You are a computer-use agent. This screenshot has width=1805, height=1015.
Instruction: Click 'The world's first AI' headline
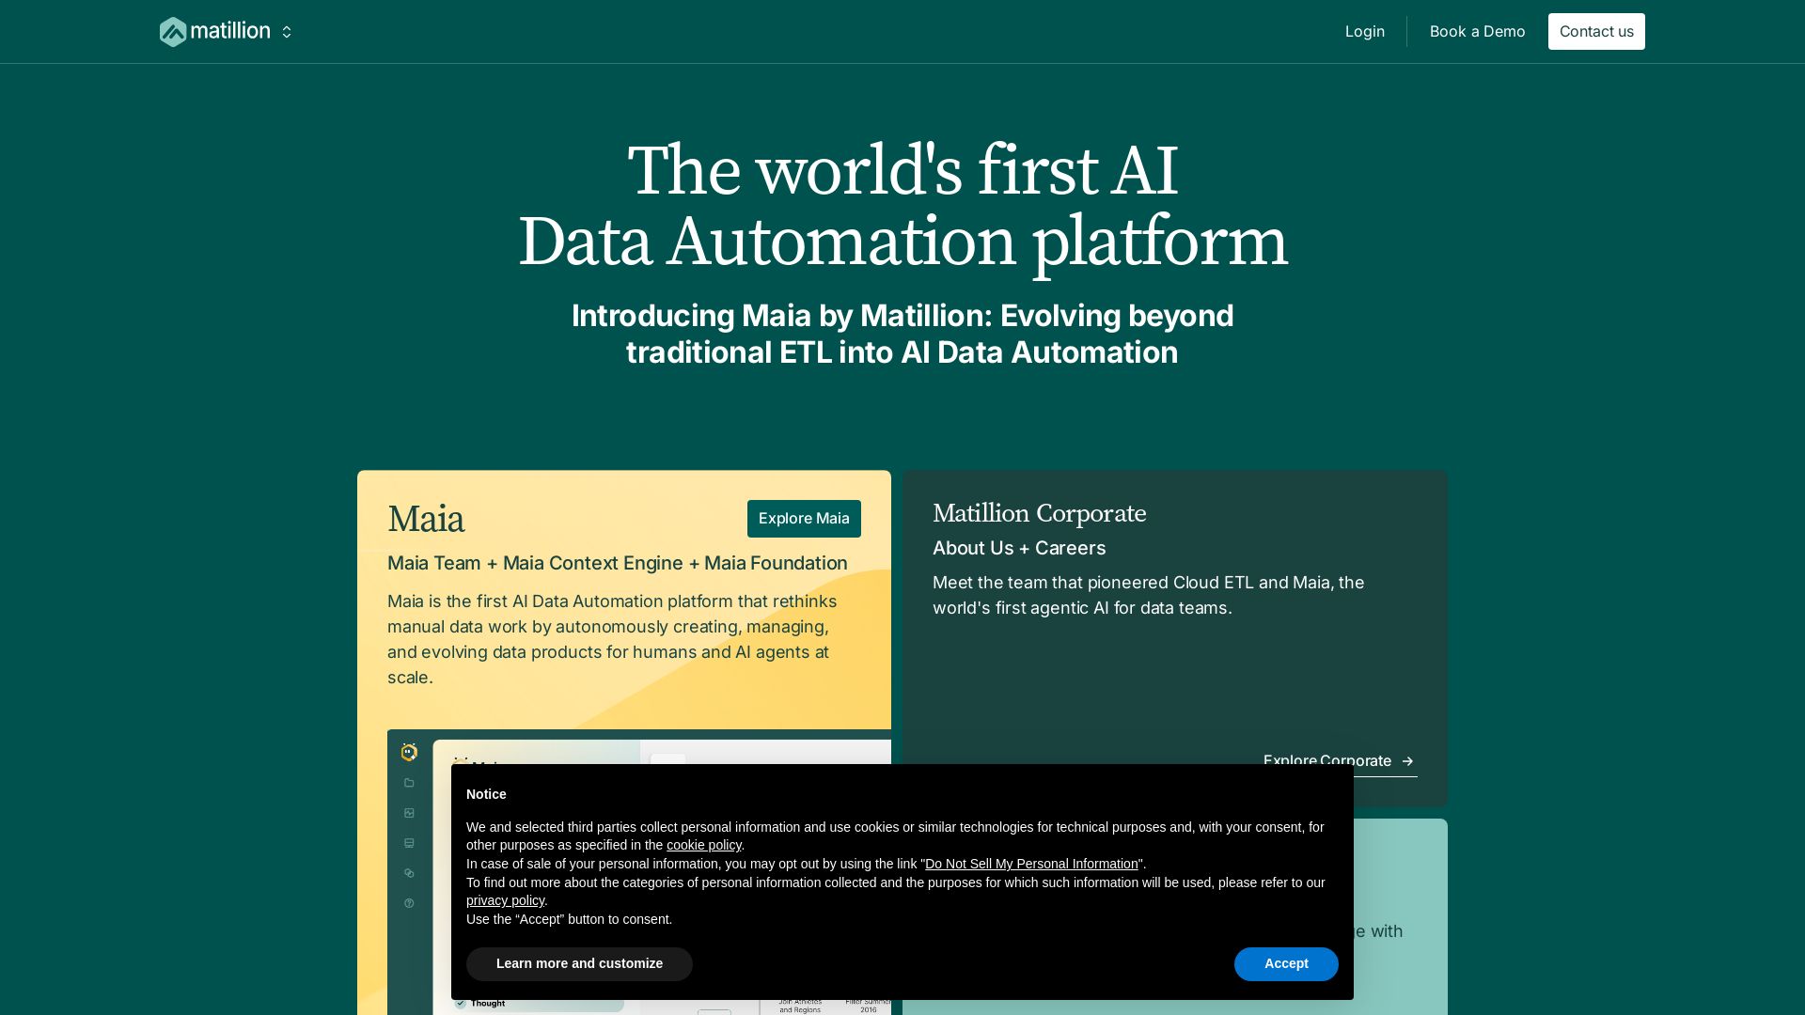(902, 171)
